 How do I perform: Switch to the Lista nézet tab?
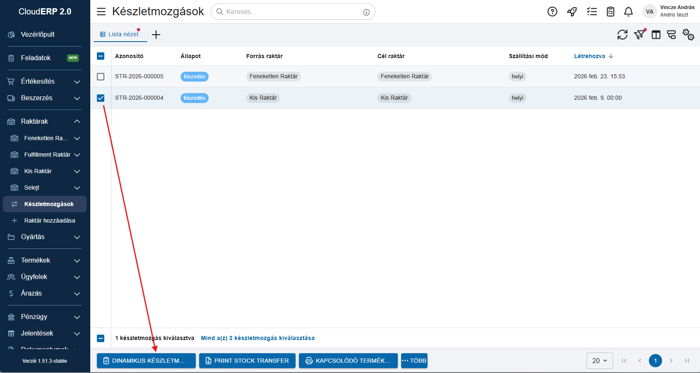point(120,34)
